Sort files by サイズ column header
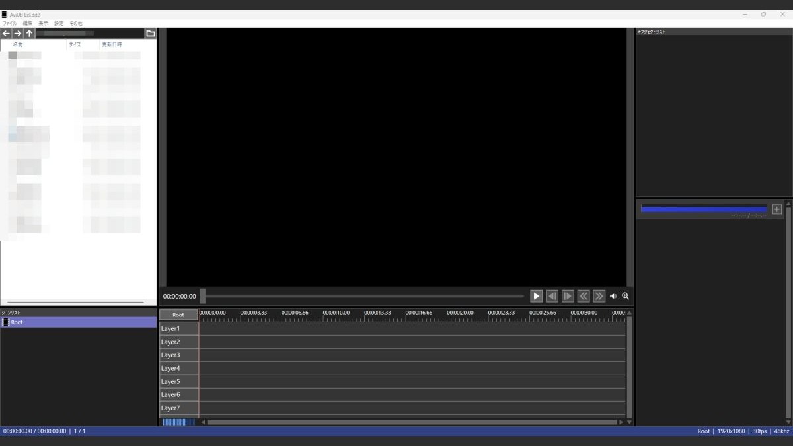 tap(75, 44)
